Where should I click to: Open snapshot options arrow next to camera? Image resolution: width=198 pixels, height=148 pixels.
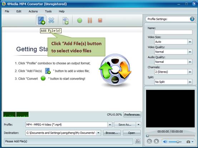coord(192,142)
